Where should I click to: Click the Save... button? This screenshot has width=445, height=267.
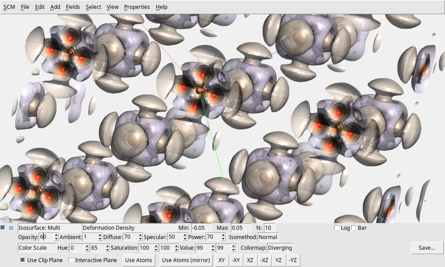click(x=426, y=248)
